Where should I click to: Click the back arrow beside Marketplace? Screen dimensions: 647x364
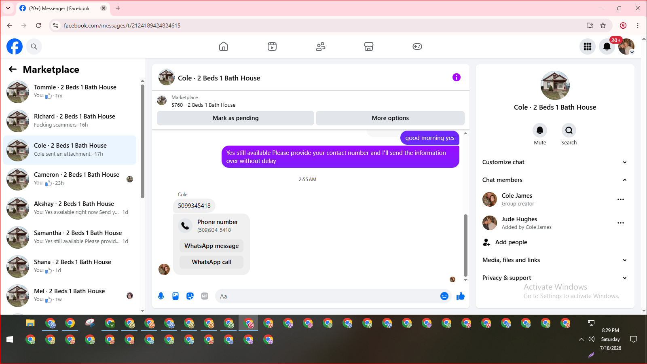13,69
